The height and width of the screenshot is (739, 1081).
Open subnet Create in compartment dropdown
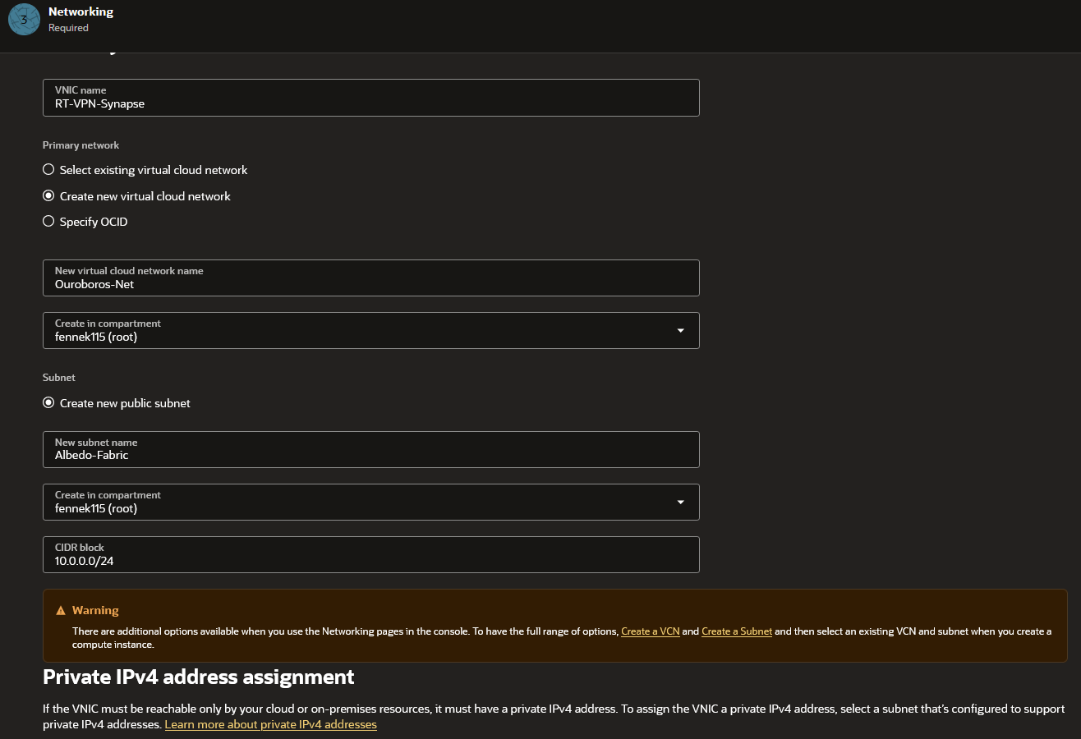(x=371, y=502)
